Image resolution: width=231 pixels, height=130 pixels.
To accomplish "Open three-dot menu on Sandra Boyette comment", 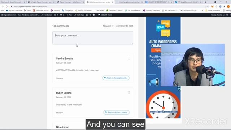I will pyautogui.click(x=129, y=58).
